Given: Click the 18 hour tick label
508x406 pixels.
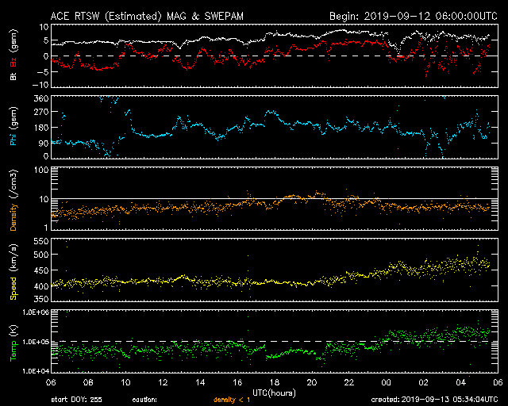Looking at the screenshot, I should [275, 382].
